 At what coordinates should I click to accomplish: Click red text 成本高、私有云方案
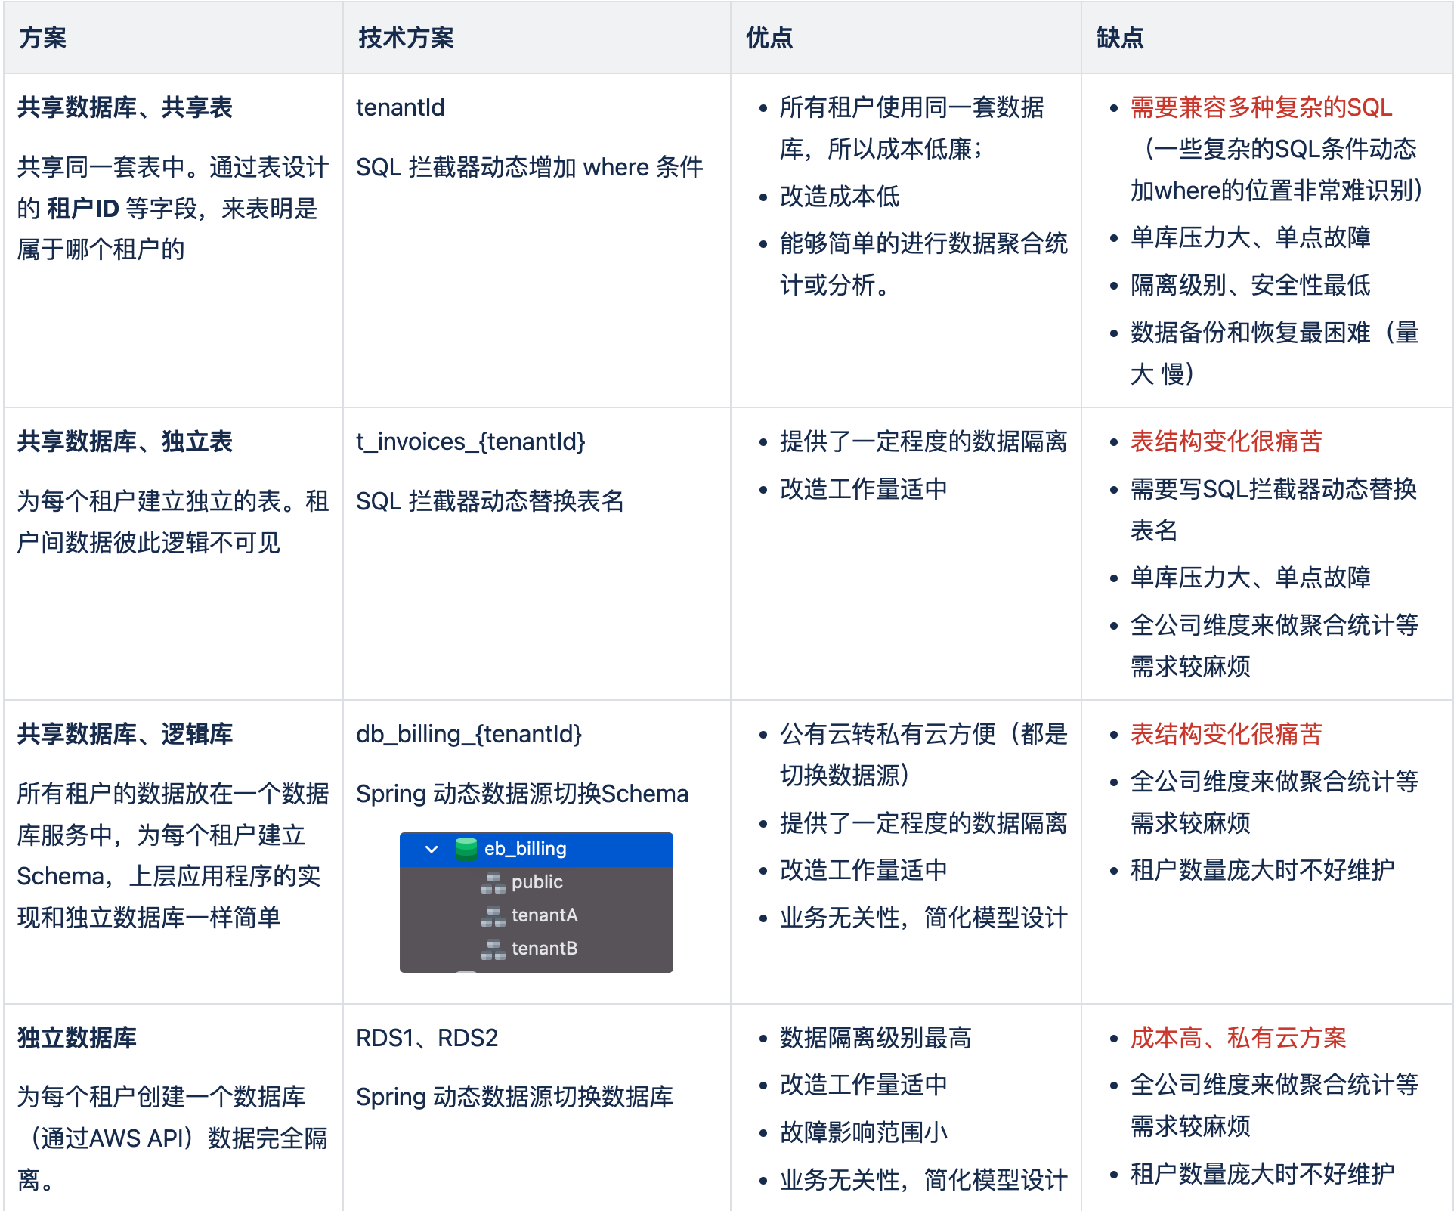pos(1238,1038)
